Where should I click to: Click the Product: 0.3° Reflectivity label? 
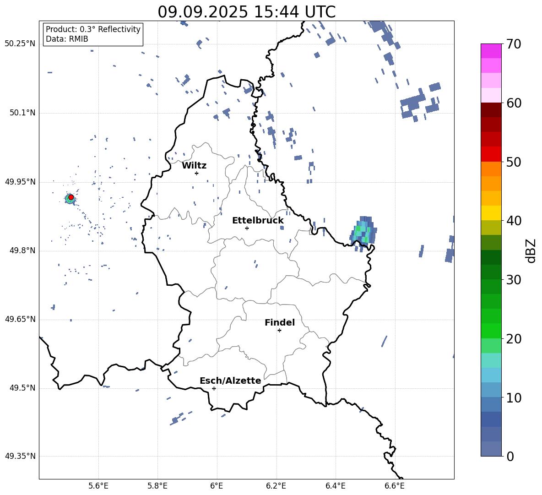click(93, 29)
